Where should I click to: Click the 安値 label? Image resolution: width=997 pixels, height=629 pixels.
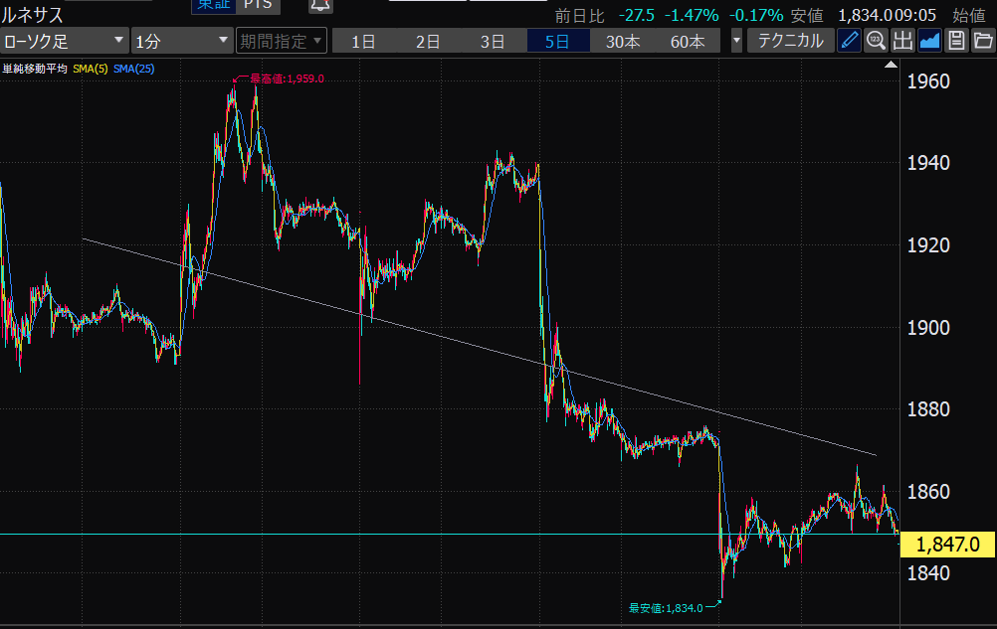(808, 15)
